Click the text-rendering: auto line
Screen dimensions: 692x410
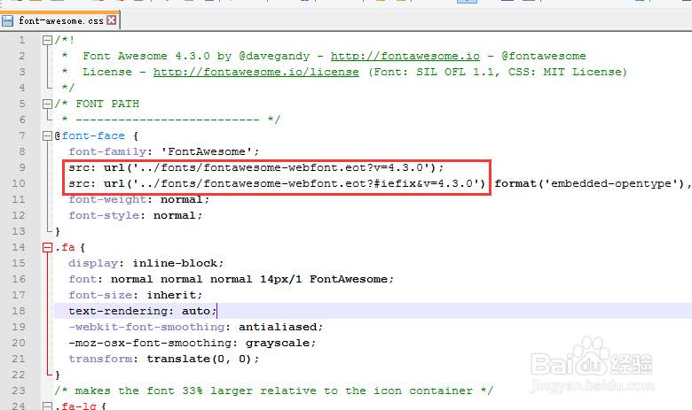(143, 311)
